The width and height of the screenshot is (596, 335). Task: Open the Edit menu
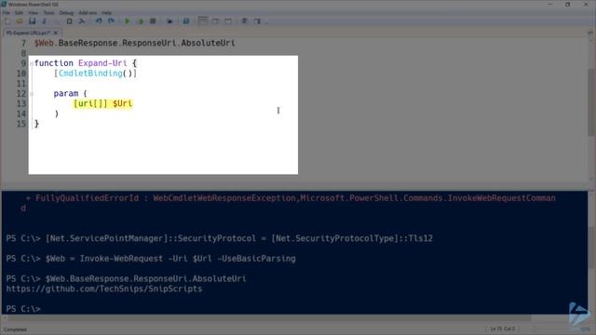point(19,12)
